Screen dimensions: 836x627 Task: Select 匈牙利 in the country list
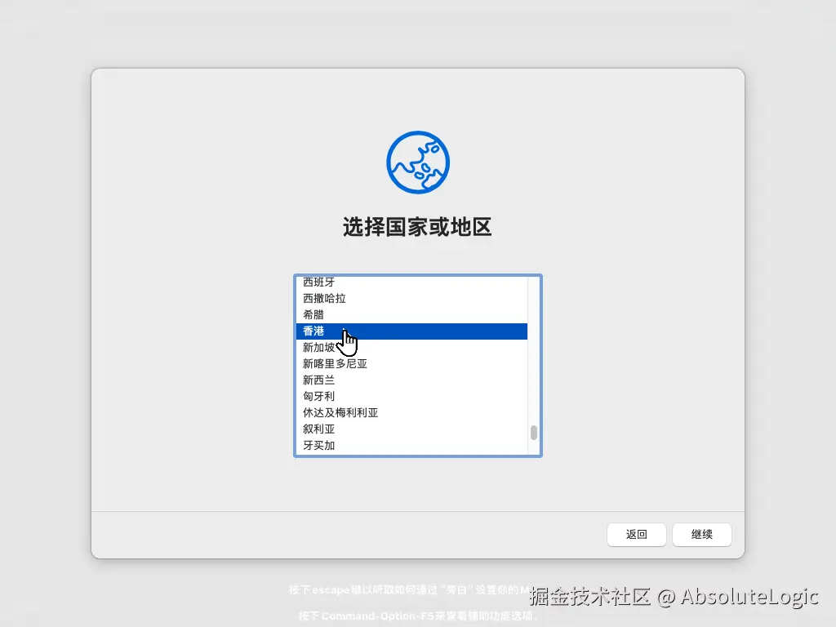[x=411, y=396]
